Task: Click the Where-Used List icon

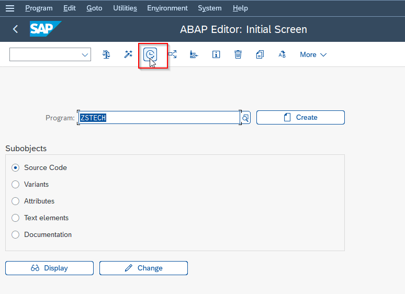Action: pyautogui.click(x=172, y=54)
